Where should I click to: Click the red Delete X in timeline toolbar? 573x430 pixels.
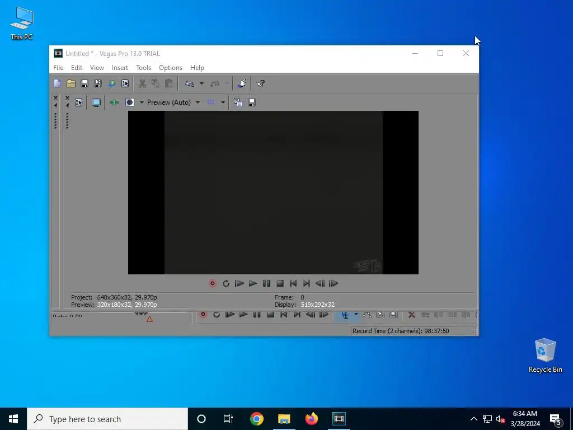pyautogui.click(x=411, y=315)
